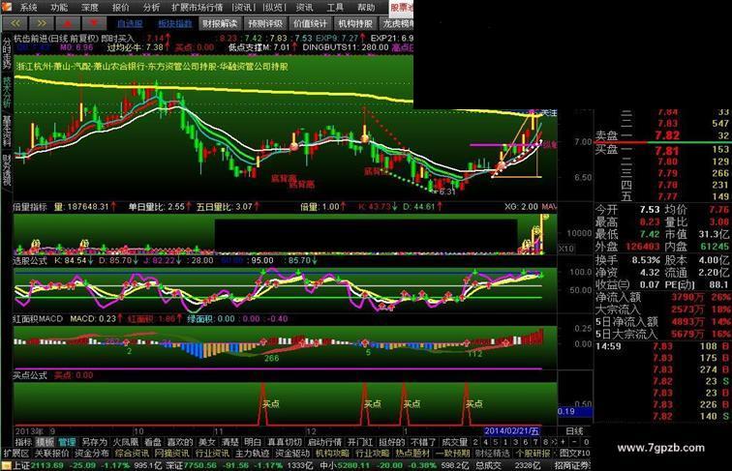Click the 买一 price 7.81 in the order book
The image size is (732, 471).
666,151
